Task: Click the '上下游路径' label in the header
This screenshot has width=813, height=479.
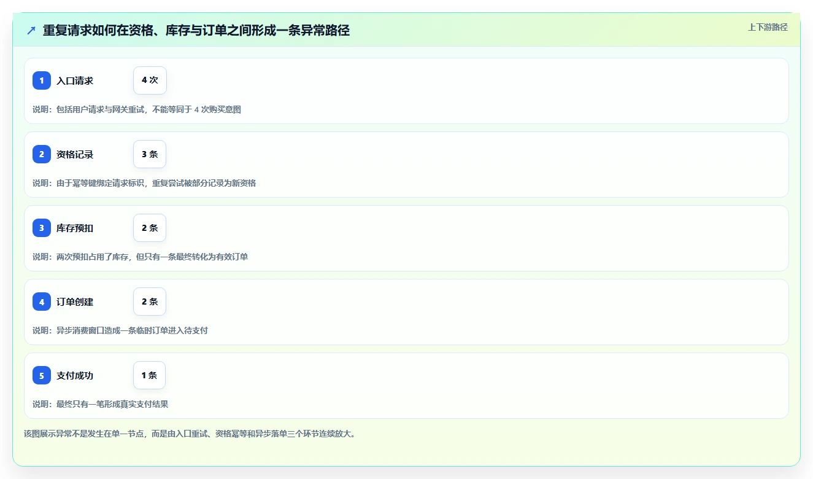Action: click(768, 27)
